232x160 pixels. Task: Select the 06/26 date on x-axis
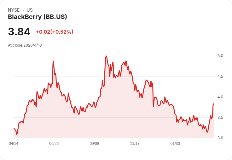54,143
